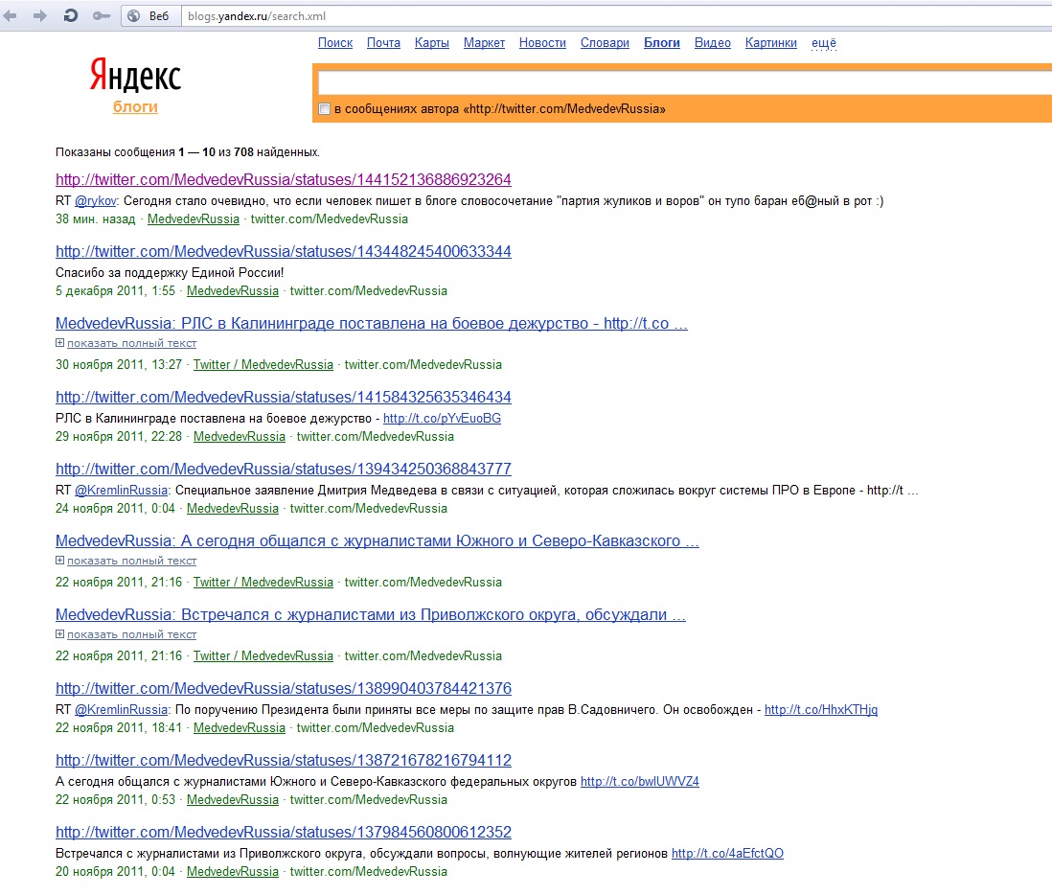Click into the Yandex search input field
This screenshot has width=1052, height=895.
click(x=684, y=82)
